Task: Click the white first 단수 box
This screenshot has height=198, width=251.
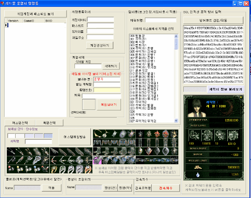Action: tap(11, 136)
